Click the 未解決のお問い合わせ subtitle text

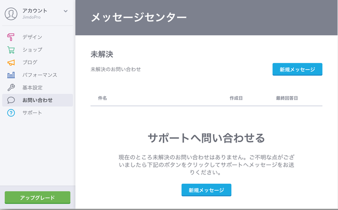[116, 69]
